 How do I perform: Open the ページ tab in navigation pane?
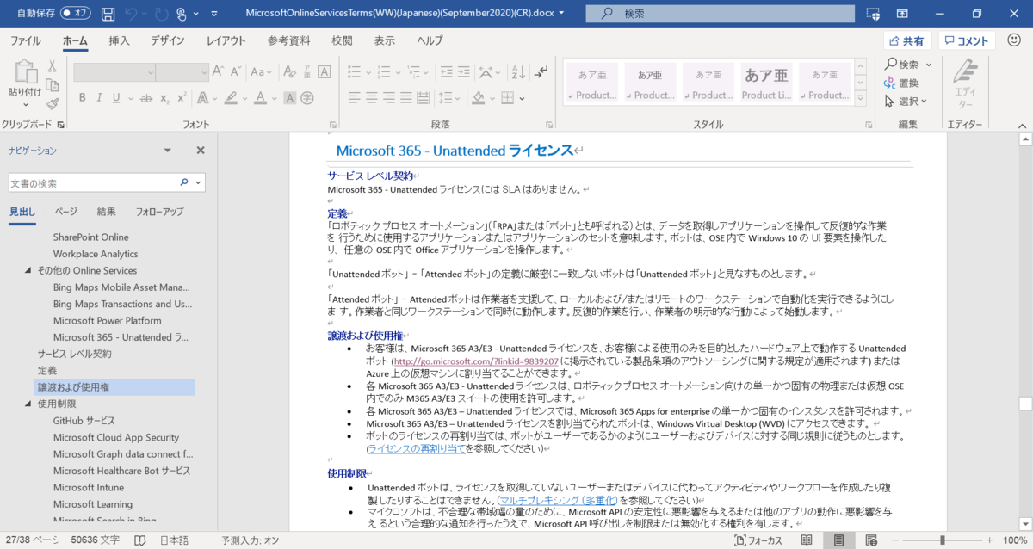pos(66,212)
